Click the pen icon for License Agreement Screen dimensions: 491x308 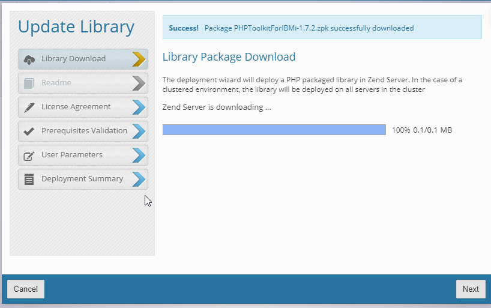(x=29, y=107)
